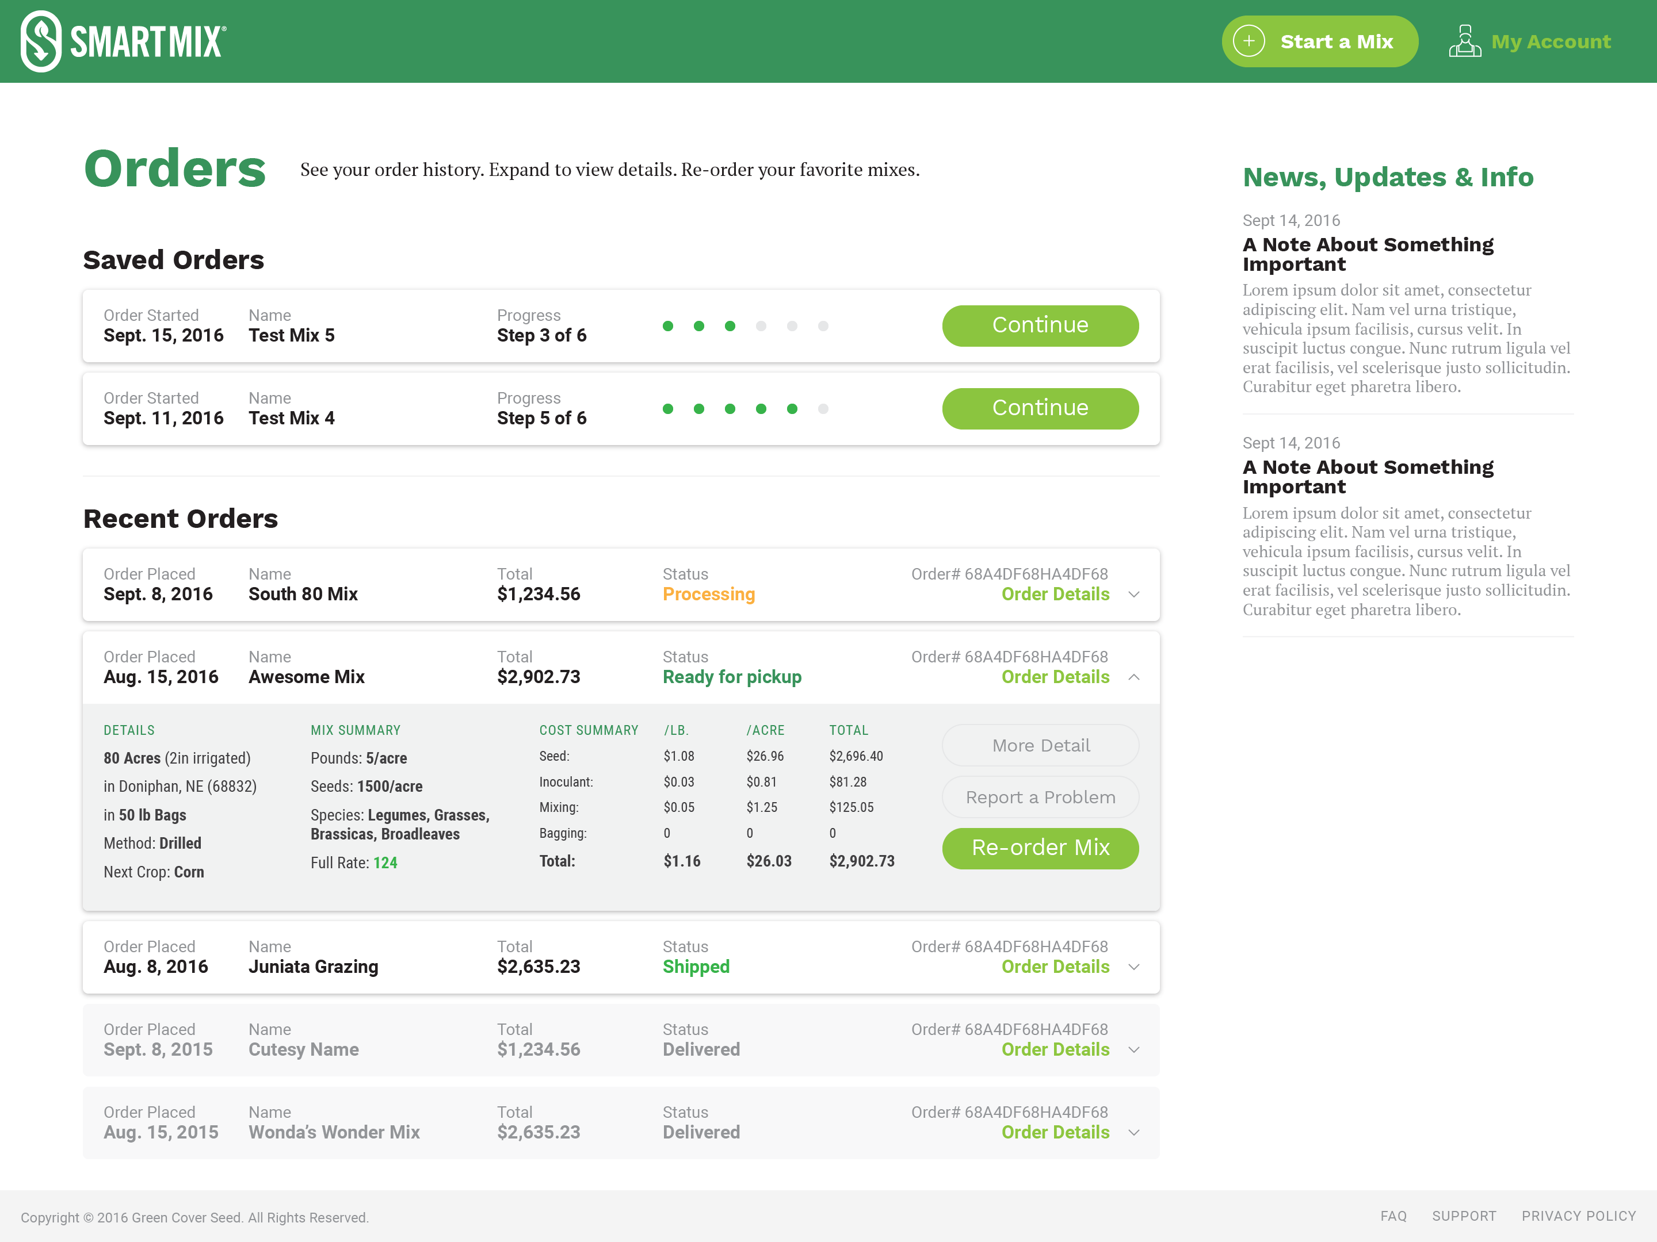Click the Re-order Mix button
Image resolution: width=1657 pixels, height=1242 pixels.
pyautogui.click(x=1040, y=848)
